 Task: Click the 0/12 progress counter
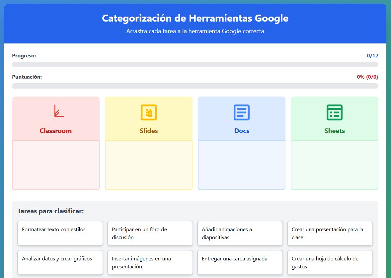pyautogui.click(x=372, y=56)
